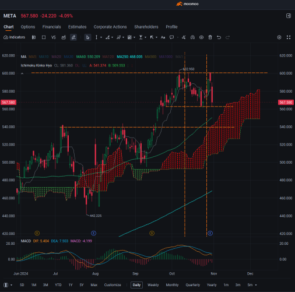
Task: Select the angle channel drawing tool
Action: point(107,37)
